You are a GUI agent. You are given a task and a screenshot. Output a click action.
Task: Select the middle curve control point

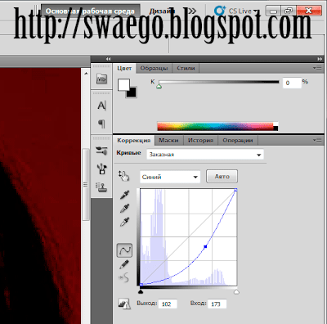click(x=205, y=246)
